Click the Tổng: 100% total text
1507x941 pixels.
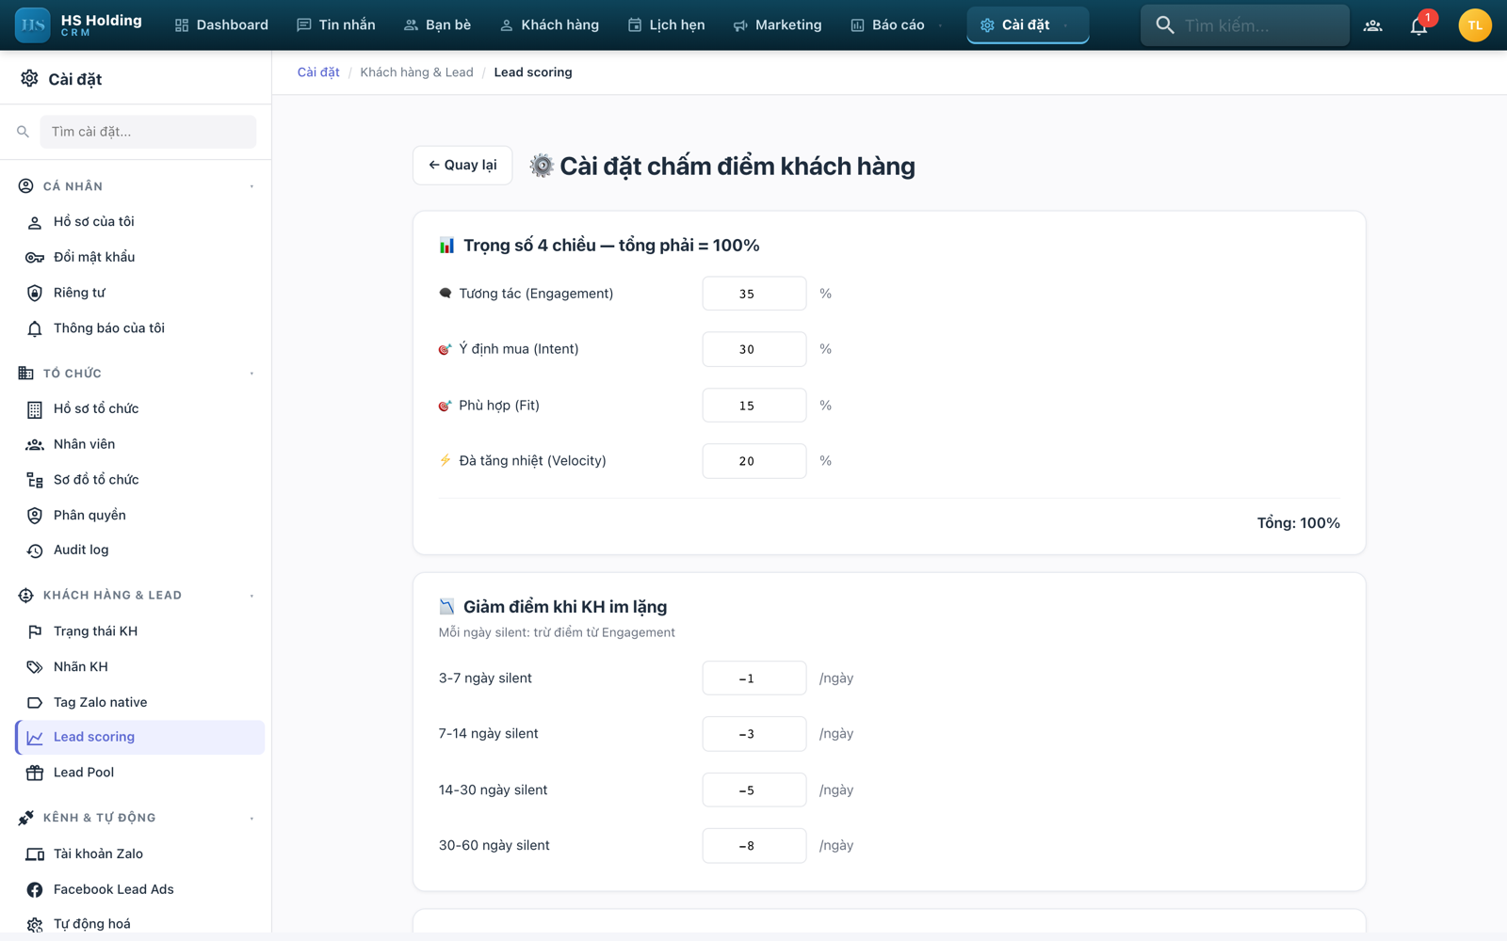1298,523
